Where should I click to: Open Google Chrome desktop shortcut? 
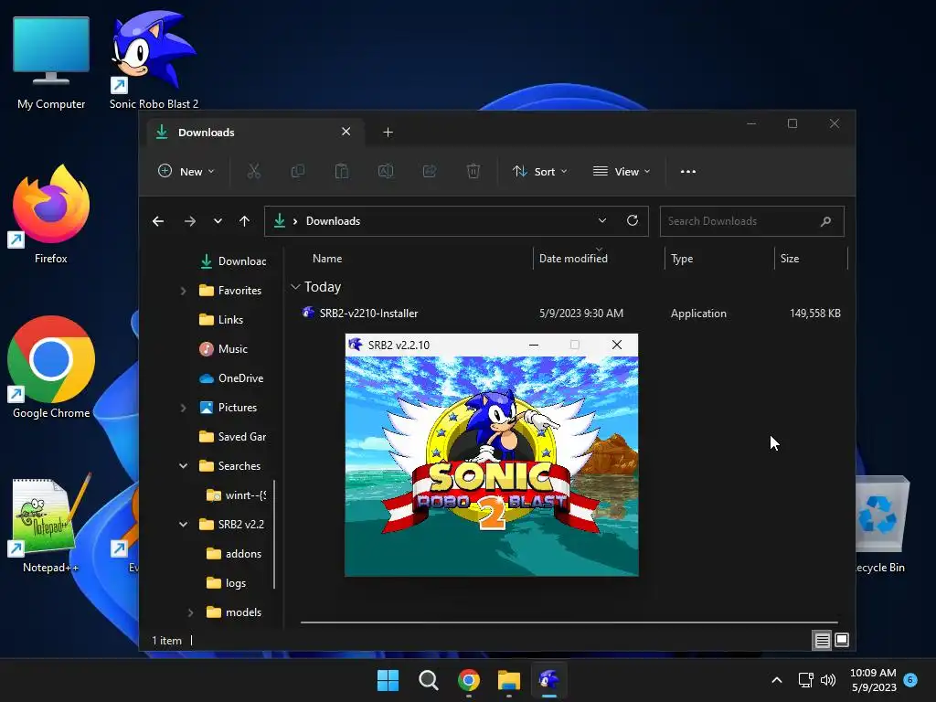pos(51,367)
